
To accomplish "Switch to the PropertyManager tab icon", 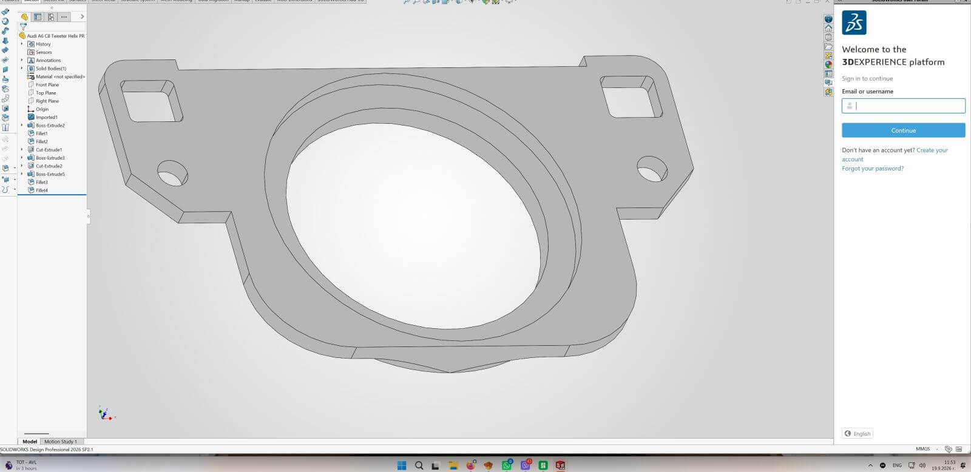I will coord(38,17).
